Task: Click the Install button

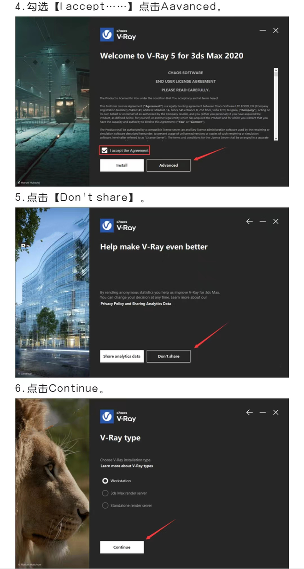Action: pos(122,165)
